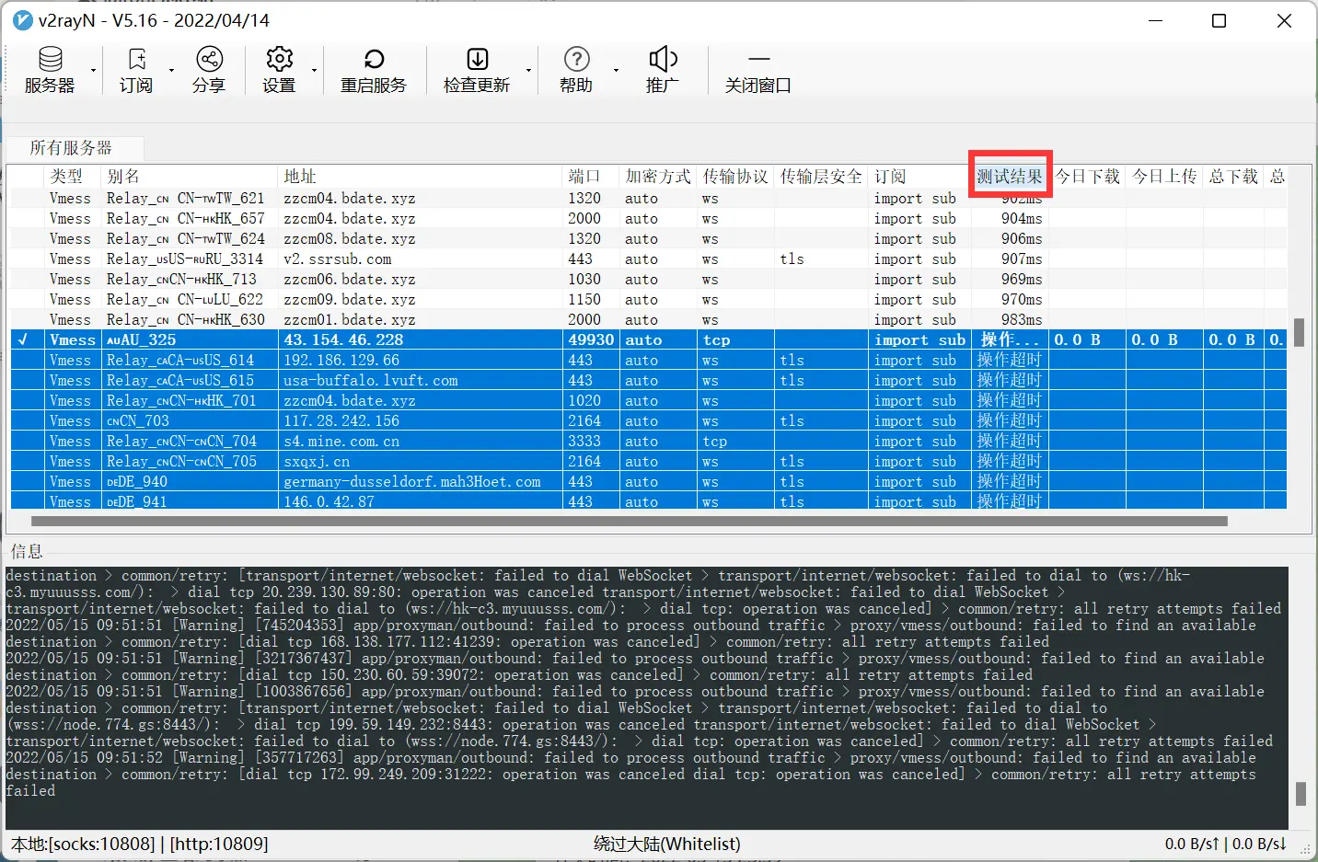1318x862 pixels.
Task: Sort by the 今日下载 column header
Action: 1087,177
